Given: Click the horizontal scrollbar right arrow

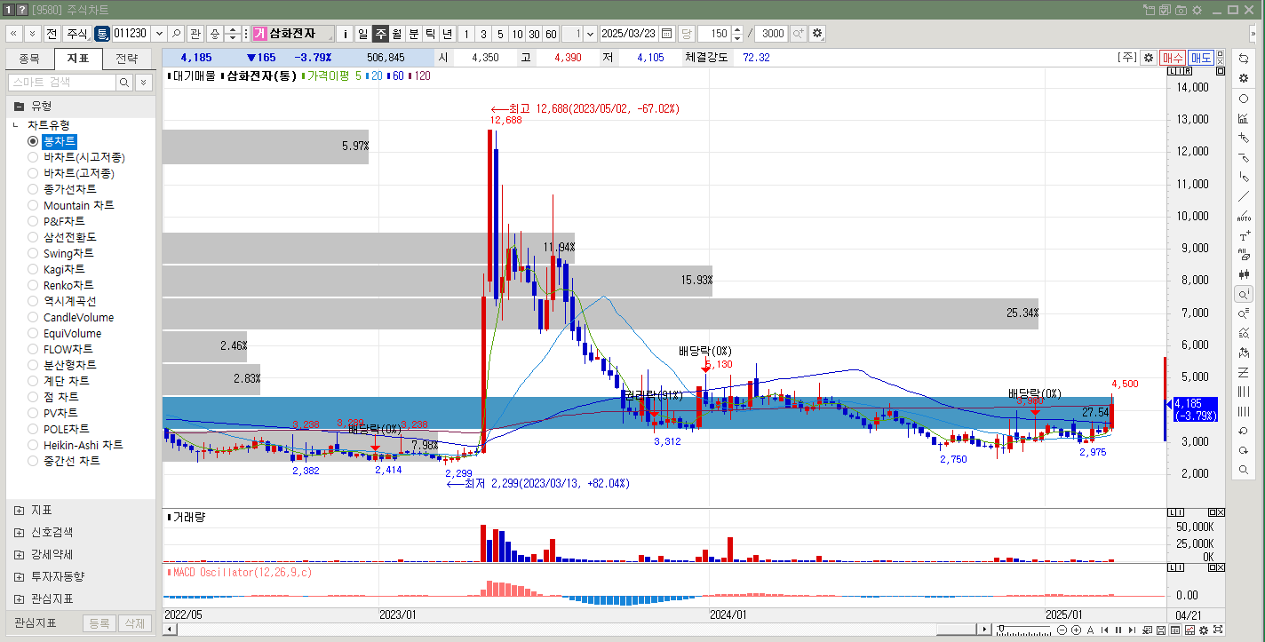Looking at the screenshot, I should coord(984,630).
